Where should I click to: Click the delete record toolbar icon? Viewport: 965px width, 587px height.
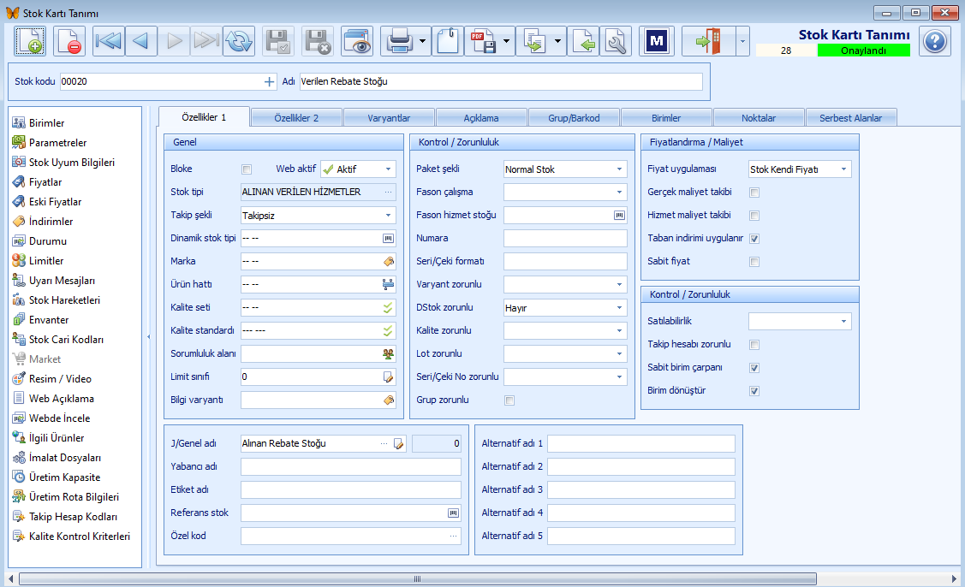pos(69,41)
